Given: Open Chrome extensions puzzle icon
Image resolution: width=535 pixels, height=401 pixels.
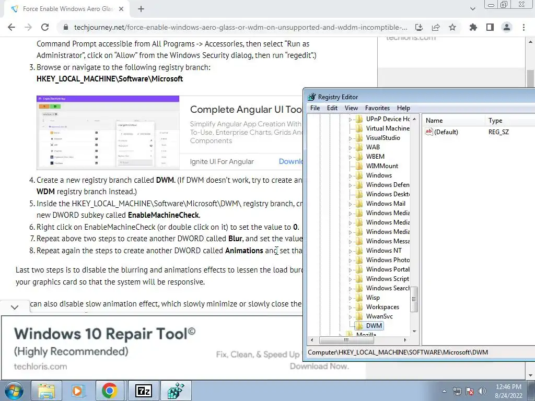Looking at the screenshot, I should [x=473, y=27].
